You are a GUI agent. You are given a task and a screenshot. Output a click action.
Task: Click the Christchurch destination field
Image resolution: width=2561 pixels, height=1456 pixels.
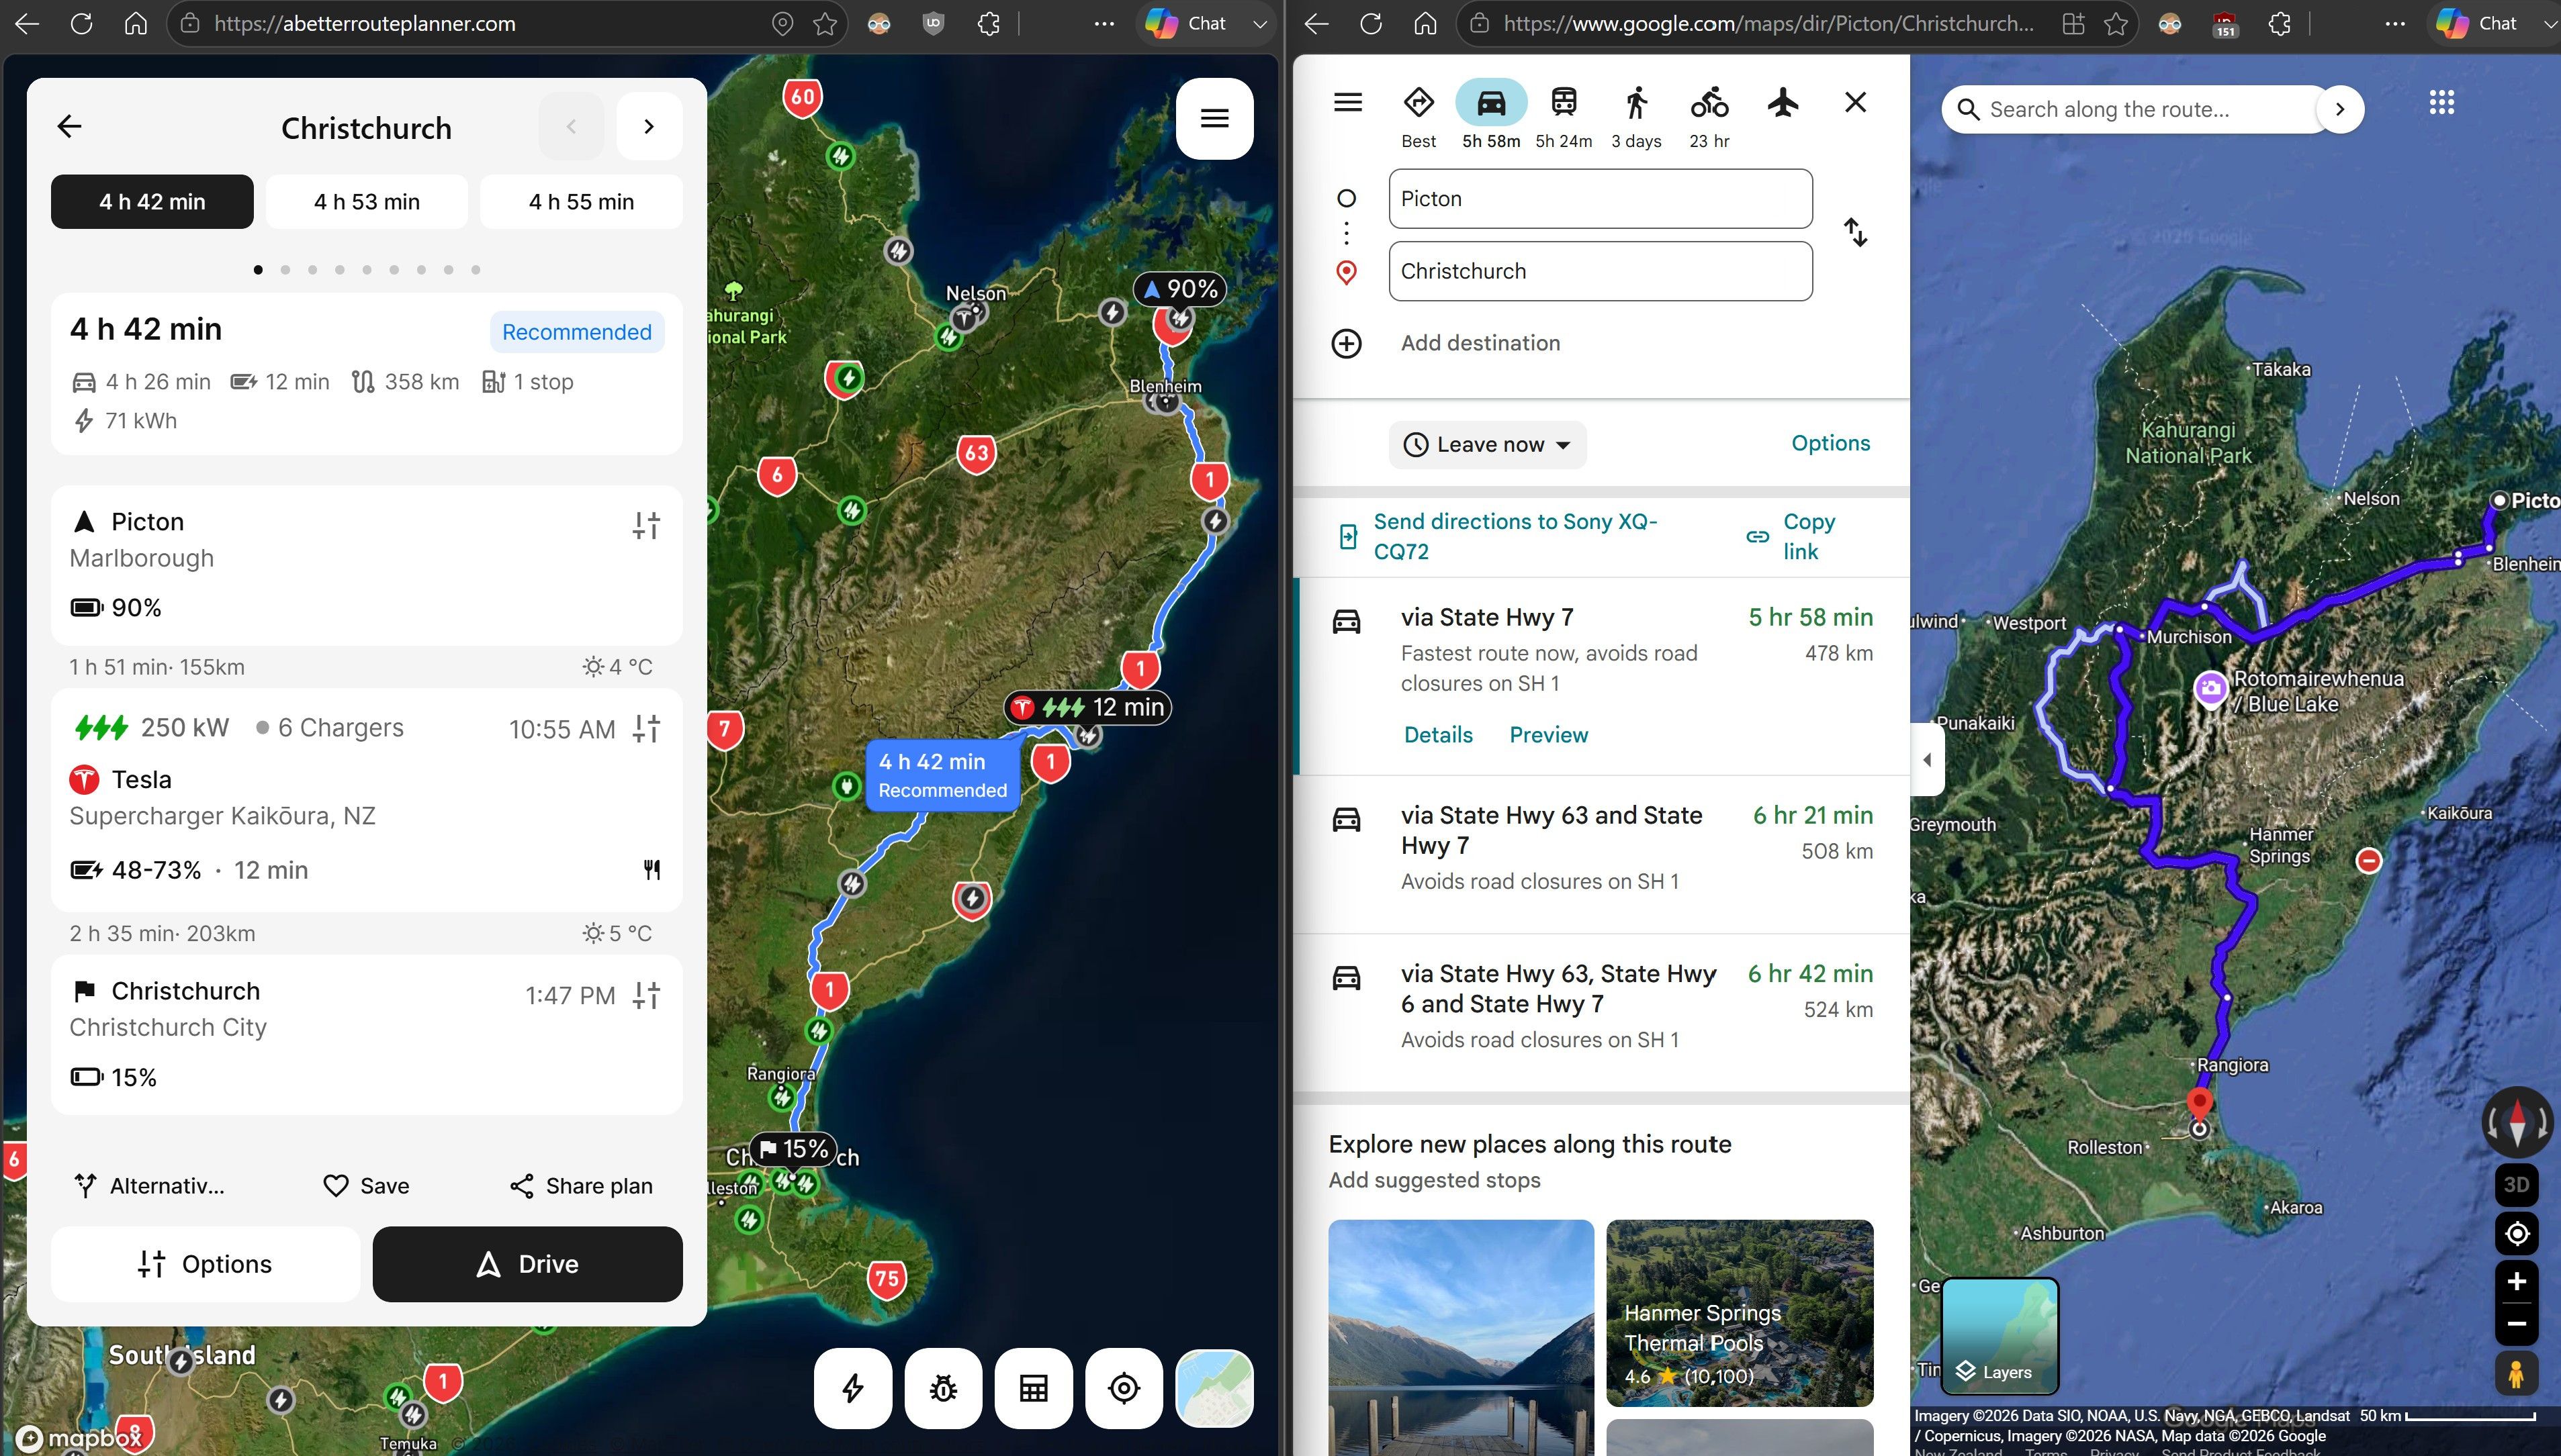[1601, 271]
